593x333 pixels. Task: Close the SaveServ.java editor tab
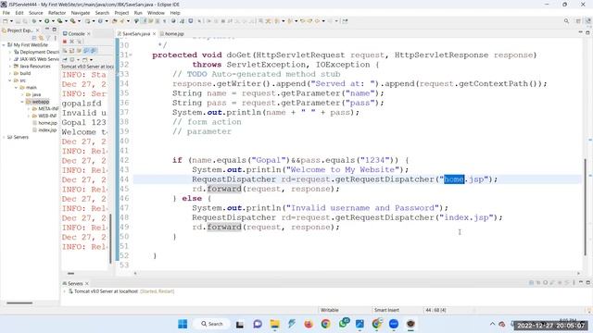click(155, 33)
